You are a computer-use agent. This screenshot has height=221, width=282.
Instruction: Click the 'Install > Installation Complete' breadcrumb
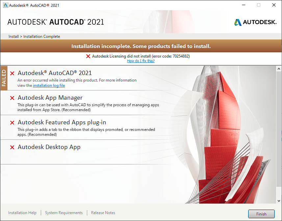tap(34, 37)
